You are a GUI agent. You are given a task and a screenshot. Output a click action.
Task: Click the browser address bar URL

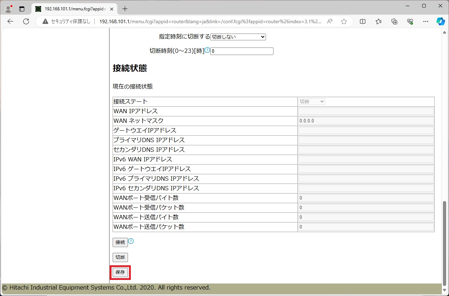pos(210,21)
